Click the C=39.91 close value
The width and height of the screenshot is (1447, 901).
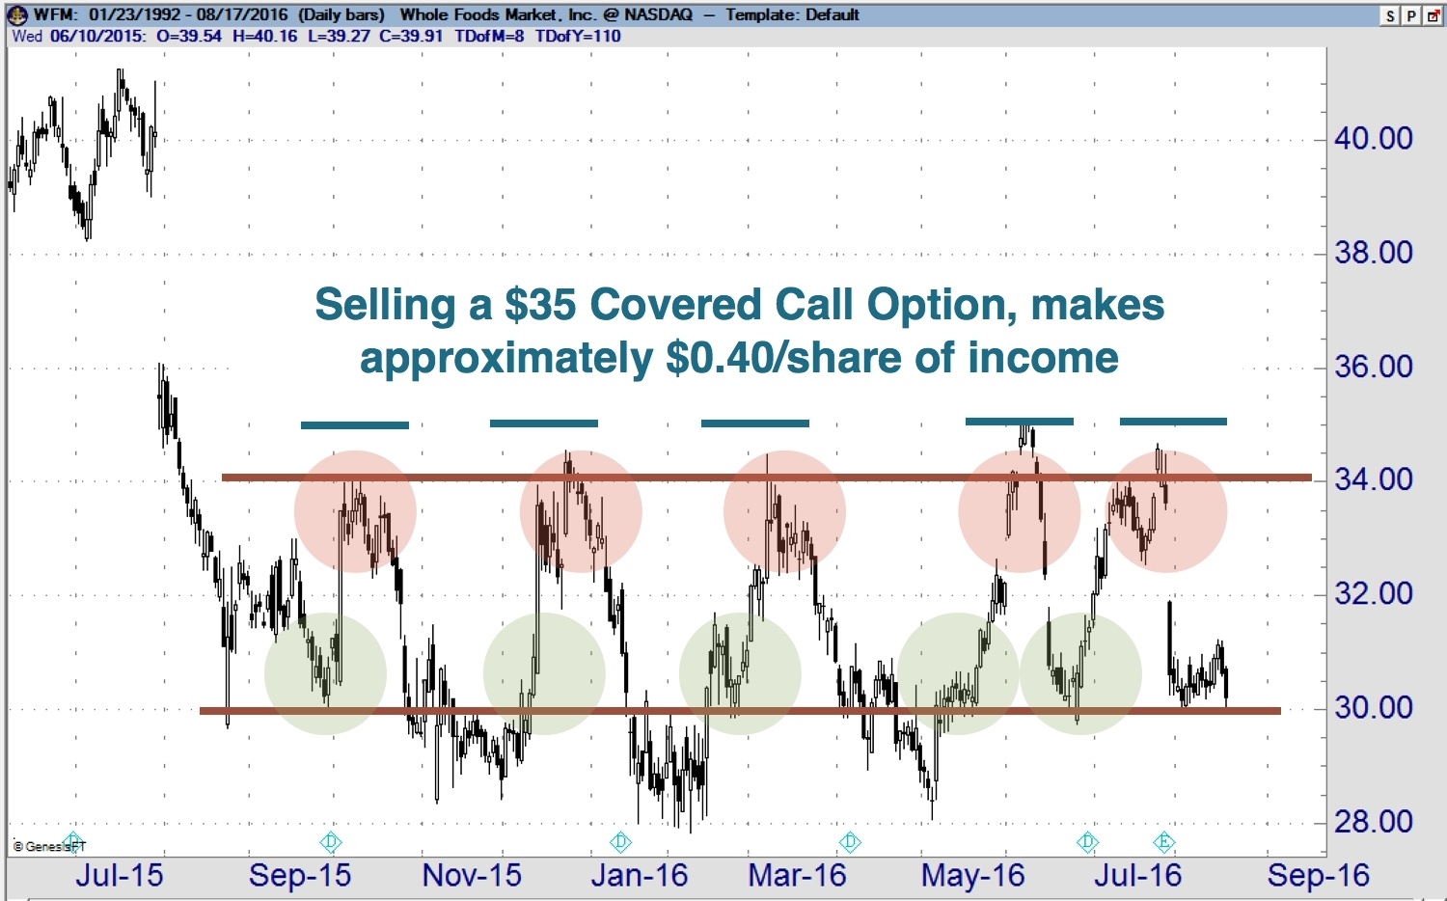click(412, 36)
